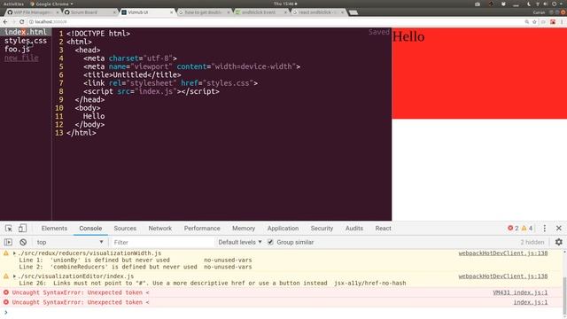Switch to the Memory tab
567x319 pixels.
(244, 229)
